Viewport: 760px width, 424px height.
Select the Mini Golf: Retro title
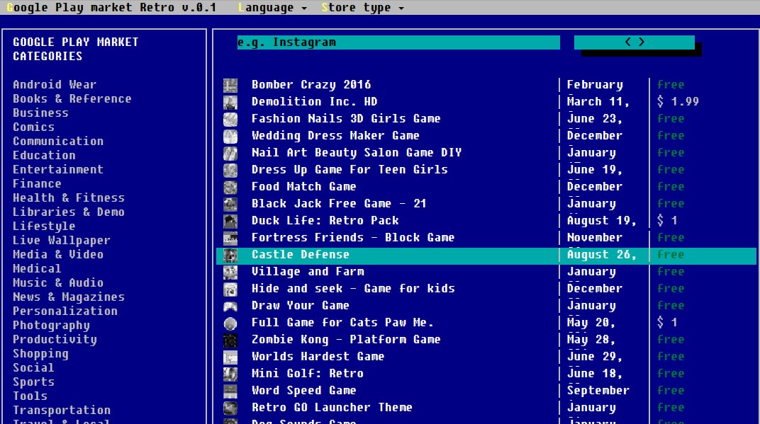click(307, 374)
